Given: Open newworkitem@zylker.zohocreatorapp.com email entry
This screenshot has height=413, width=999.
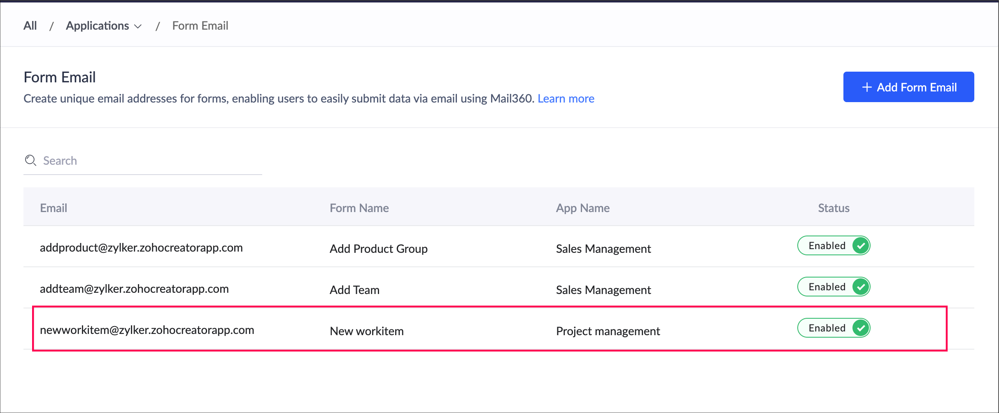Looking at the screenshot, I should click(147, 330).
